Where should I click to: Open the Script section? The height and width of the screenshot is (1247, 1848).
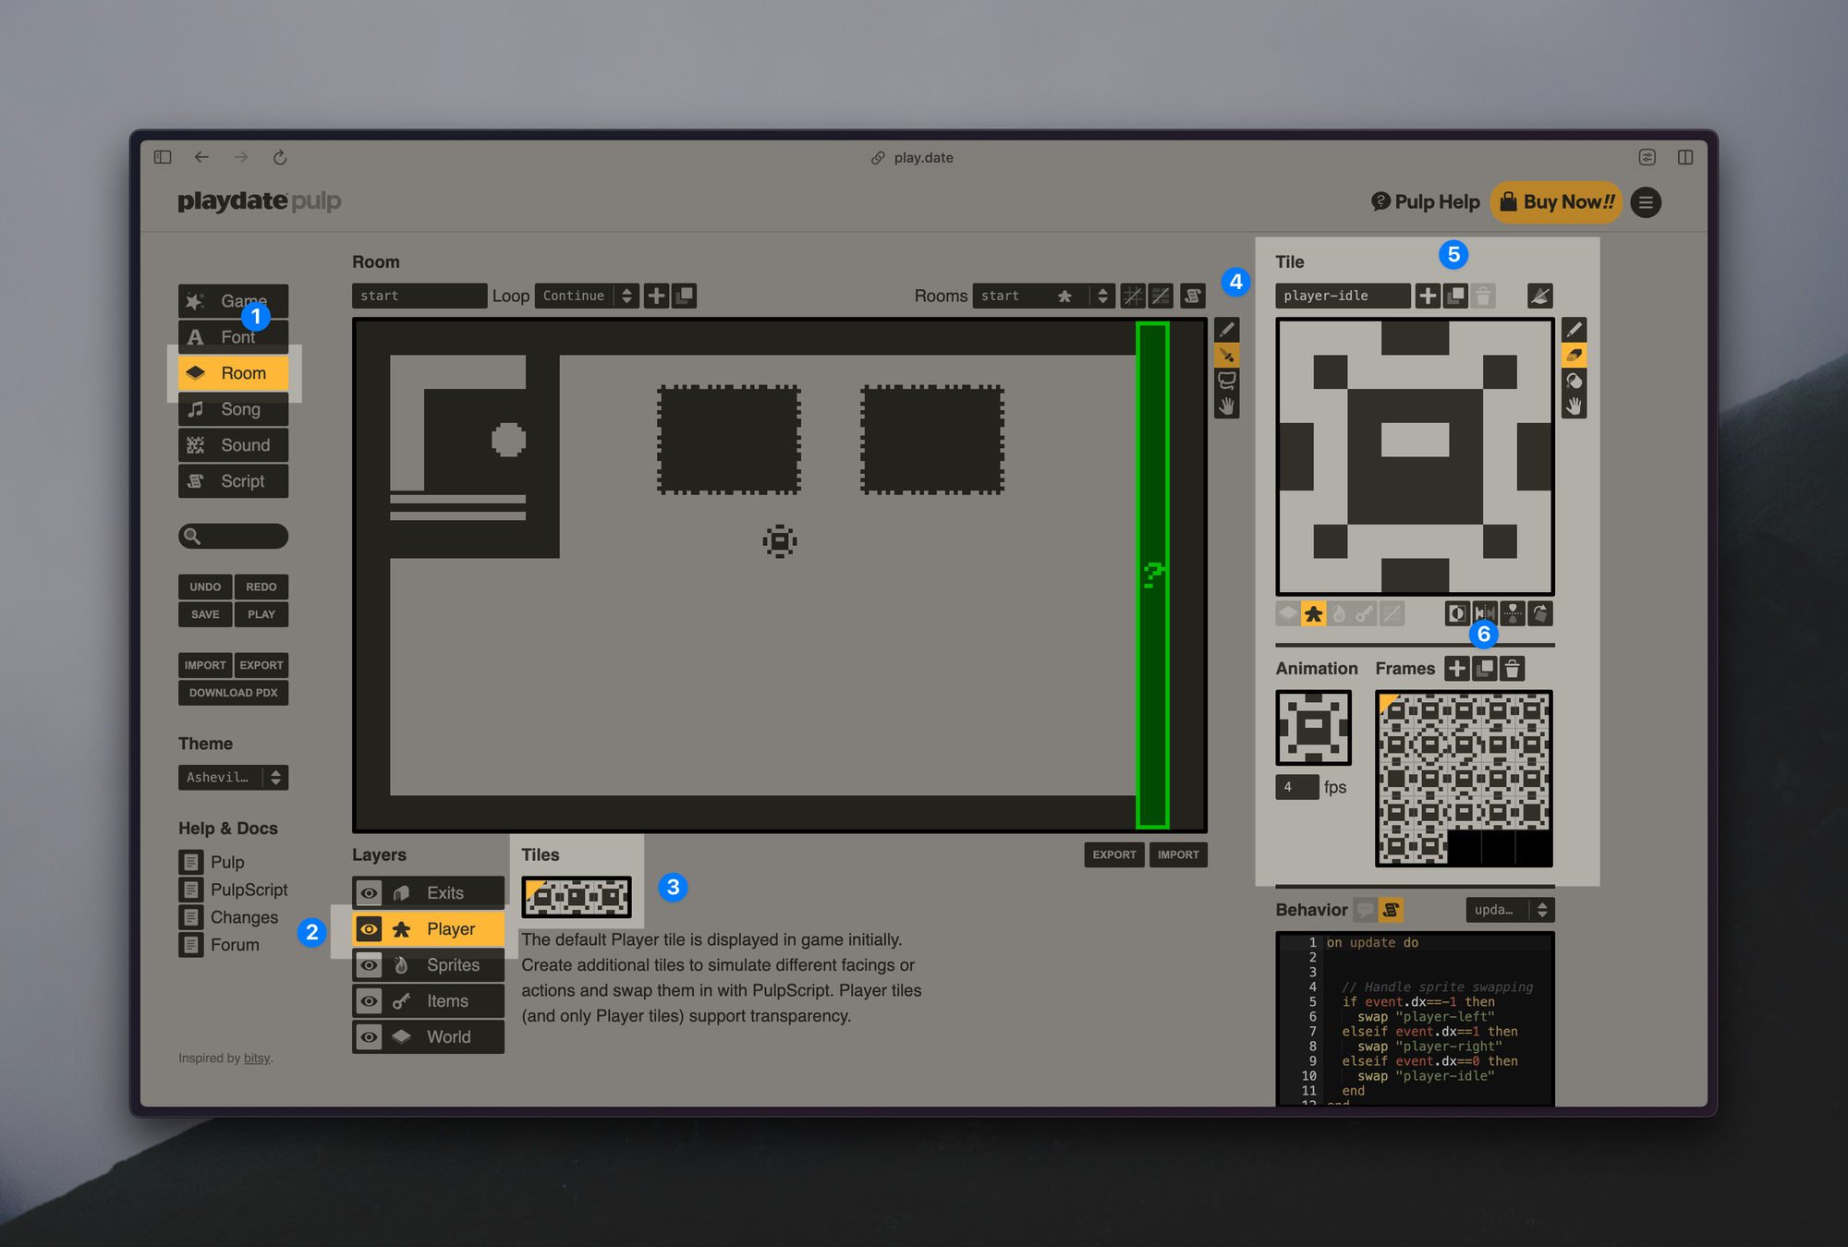233,481
